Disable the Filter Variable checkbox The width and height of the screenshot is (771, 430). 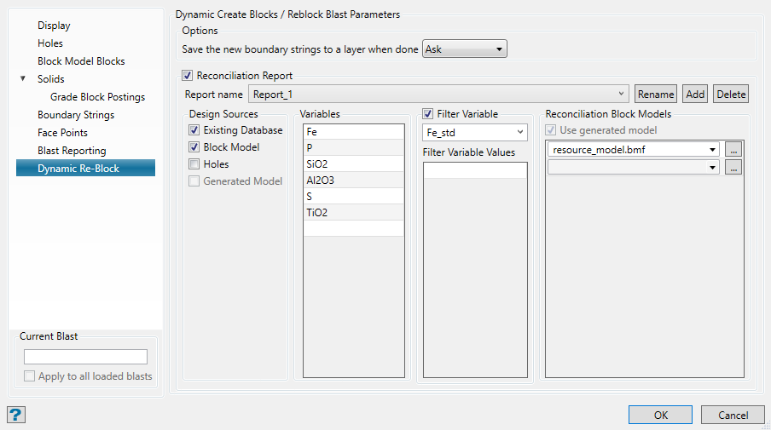coord(428,114)
